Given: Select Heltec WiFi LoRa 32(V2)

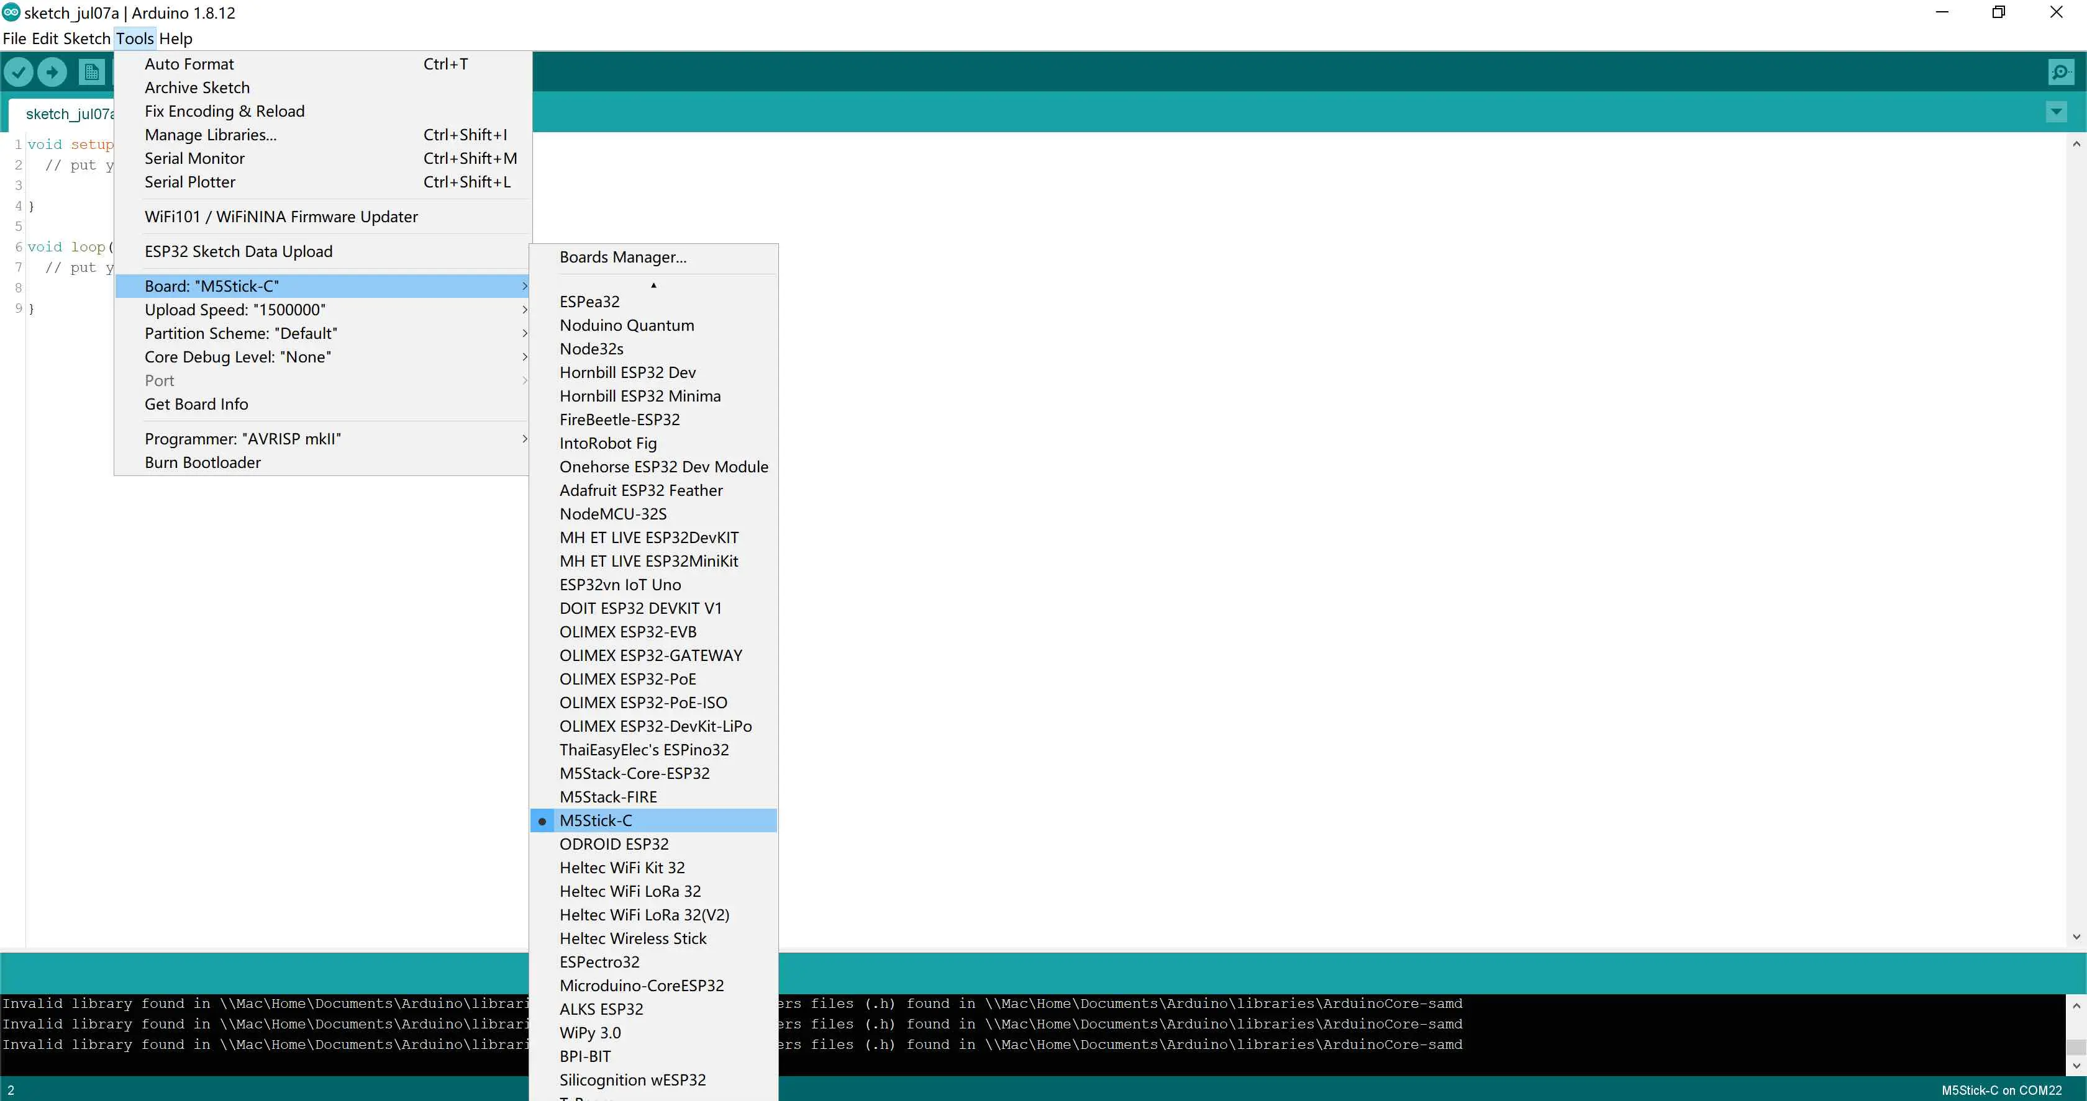Looking at the screenshot, I should 653,914.
